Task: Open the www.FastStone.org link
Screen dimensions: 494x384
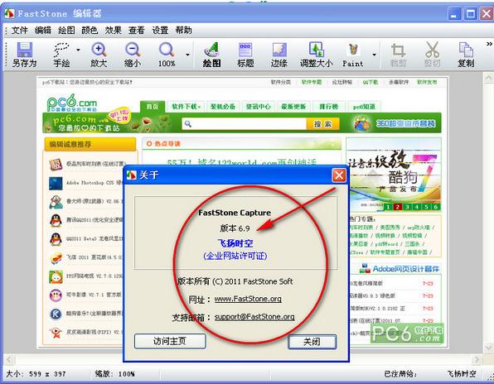Action: 248,299
